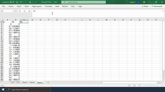
Task: Click vertical scrollbar down arrow
Action: 163,80
